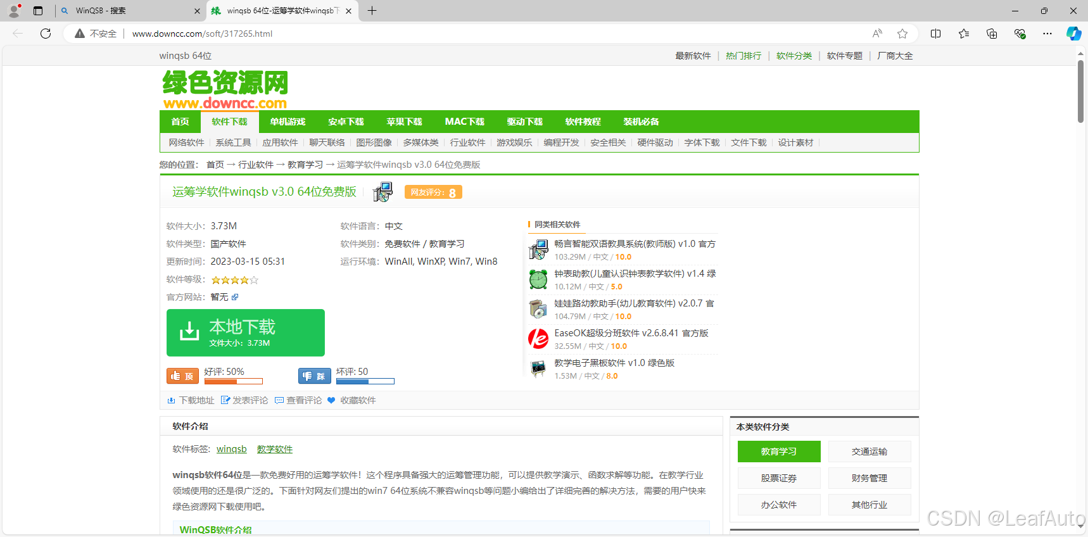Add this page to favorites with star icon
This screenshot has height=537, width=1088.
click(902, 34)
